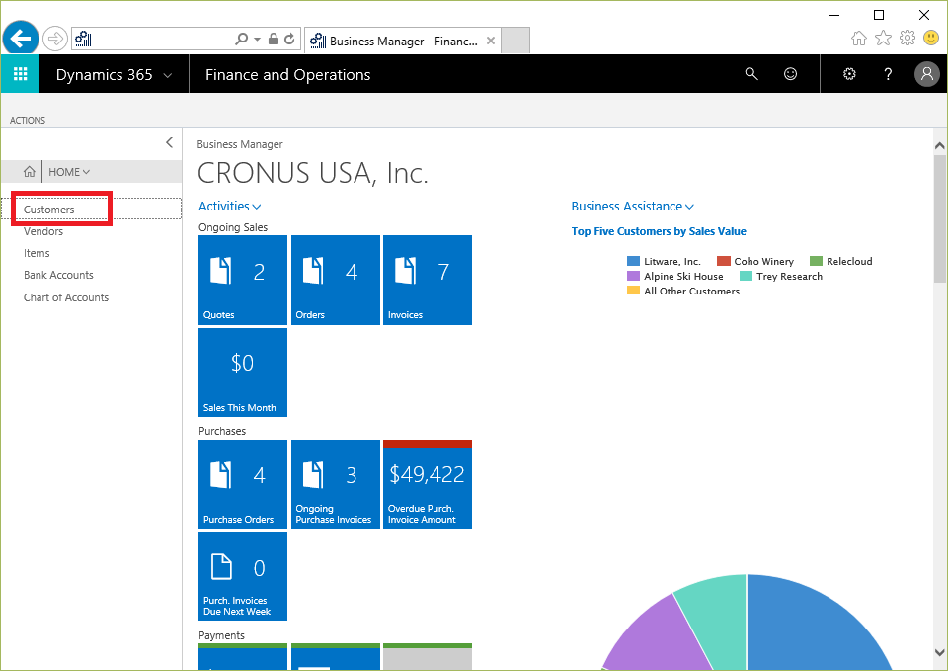Open the ACTIONS menu

pos(28,120)
